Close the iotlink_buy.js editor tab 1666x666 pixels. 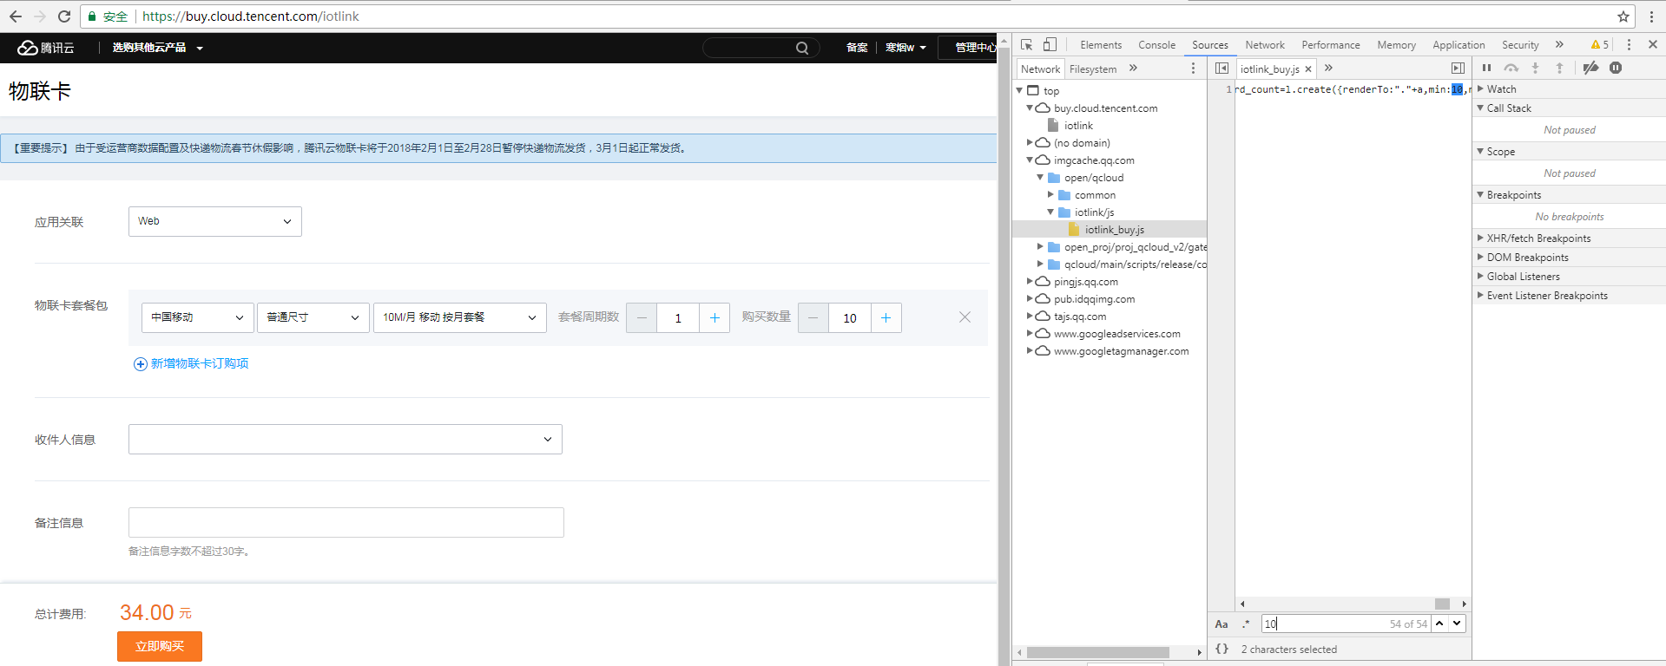coord(1308,69)
